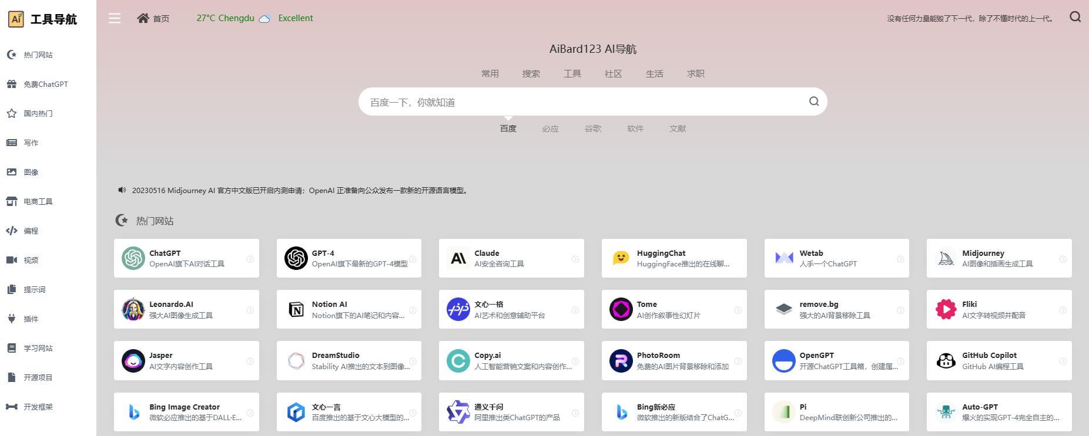Click the Bing新必应 logo icon
Image resolution: width=1089 pixels, height=436 pixels.
[621, 412]
